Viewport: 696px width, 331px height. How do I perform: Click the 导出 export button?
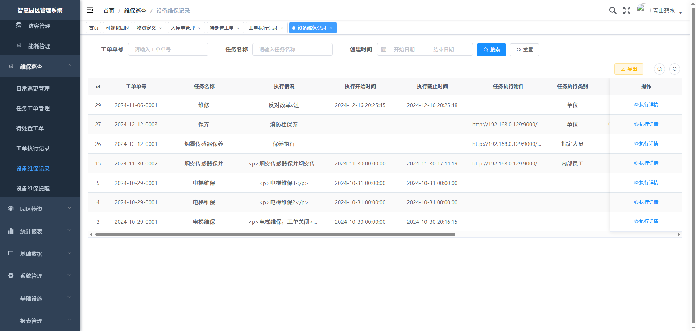point(629,69)
